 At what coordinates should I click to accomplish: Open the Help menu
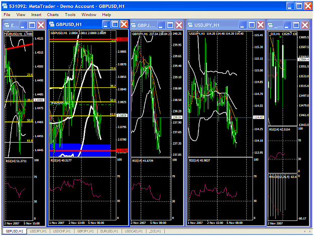pyautogui.click(x=107, y=15)
